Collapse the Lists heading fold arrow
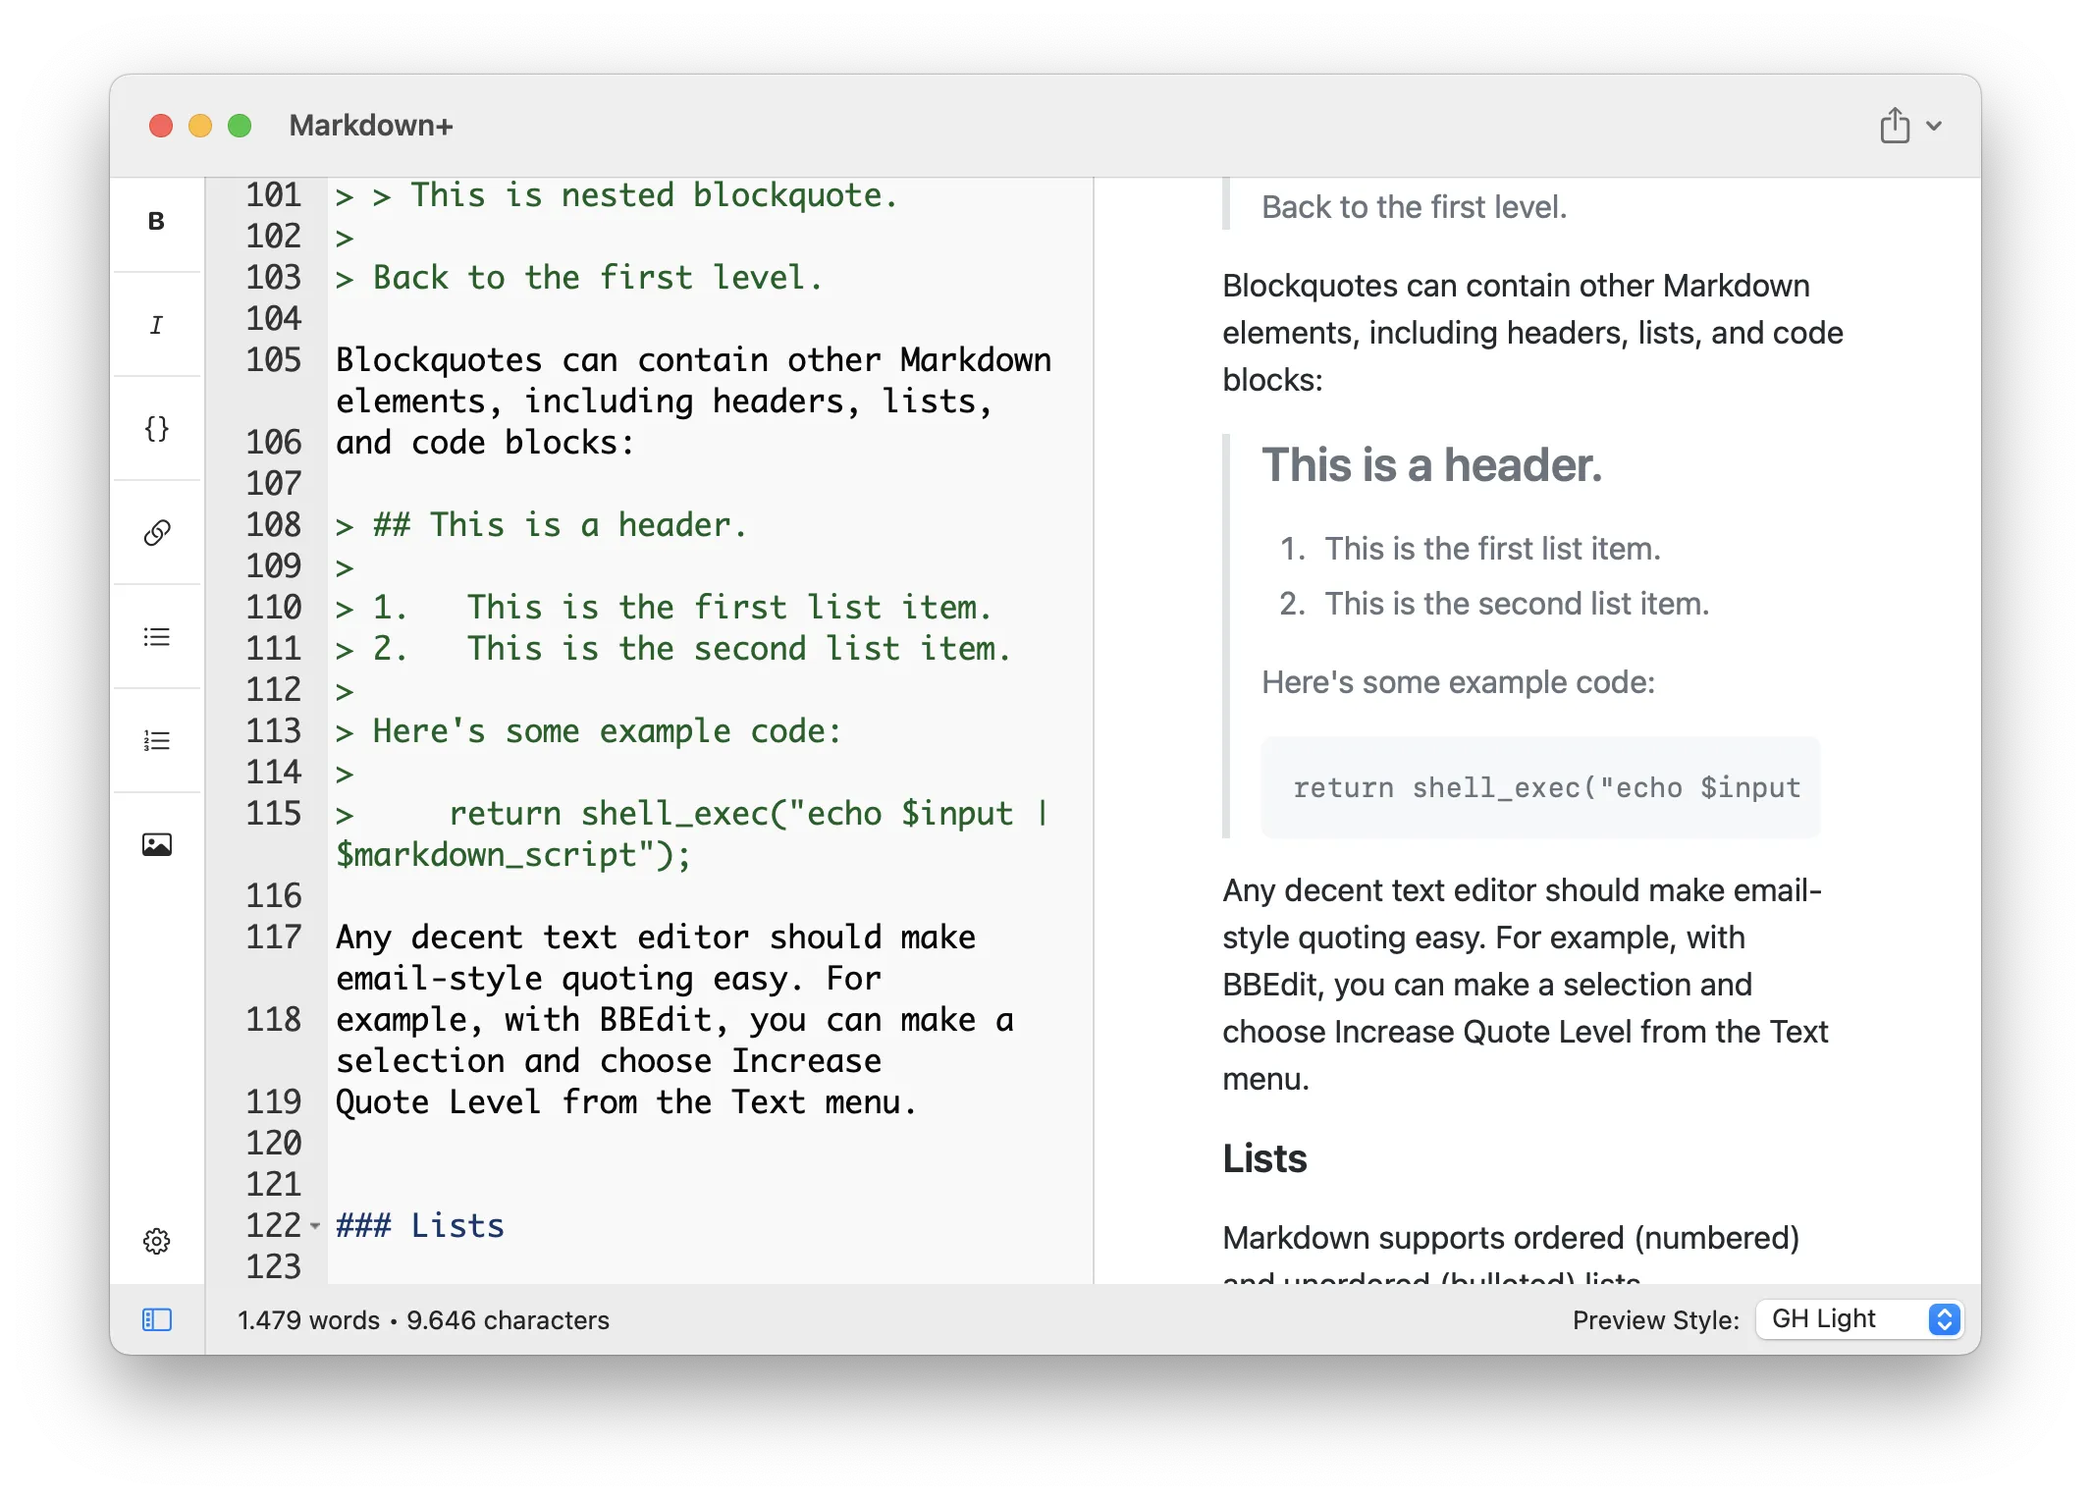This screenshot has width=2091, height=1500. pyautogui.click(x=315, y=1226)
